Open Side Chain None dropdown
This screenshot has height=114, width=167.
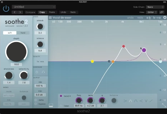click(155, 7)
